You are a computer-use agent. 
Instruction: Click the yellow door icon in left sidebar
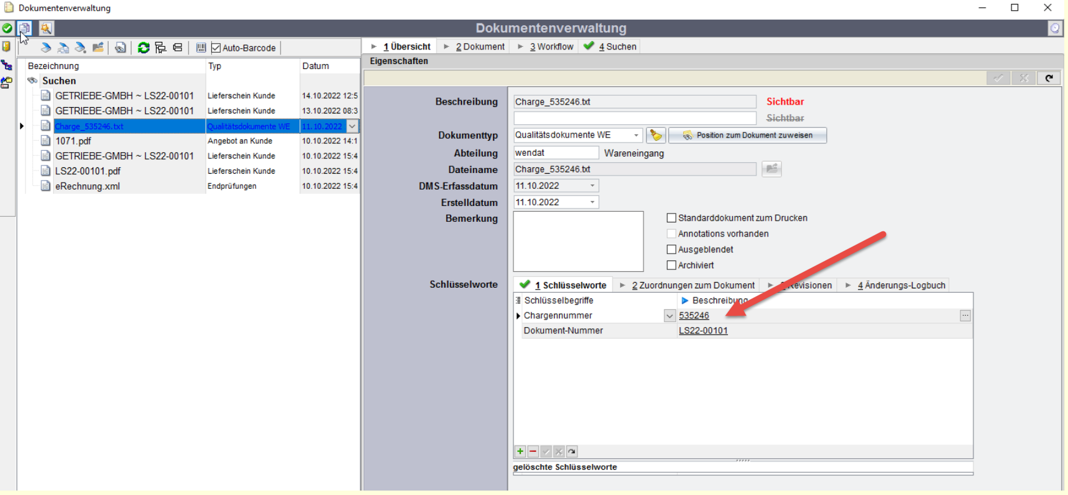(6, 47)
